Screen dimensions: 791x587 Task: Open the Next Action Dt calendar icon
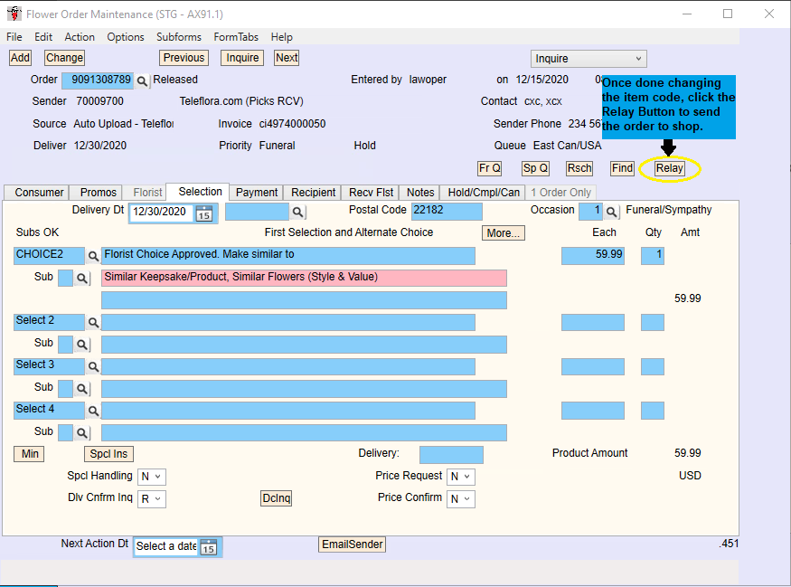[208, 547]
